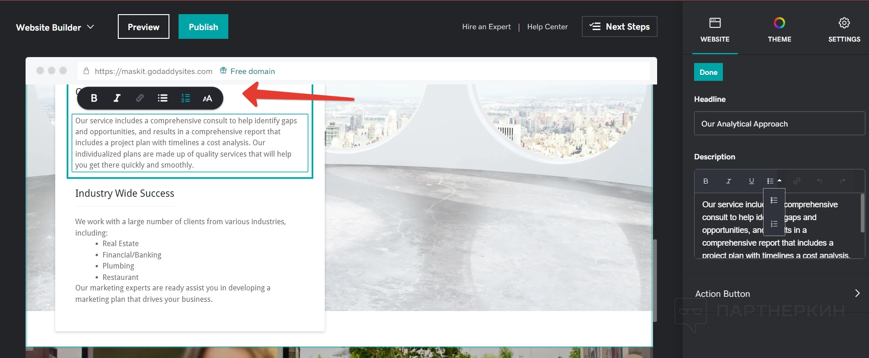869x358 pixels.
Task: Click the "Real Estate" bullet item
Action: pos(121,244)
